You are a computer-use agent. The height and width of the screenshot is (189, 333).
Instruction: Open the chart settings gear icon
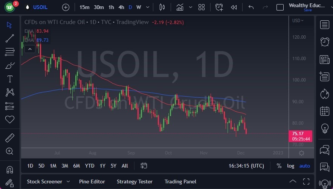pos(301,153)
